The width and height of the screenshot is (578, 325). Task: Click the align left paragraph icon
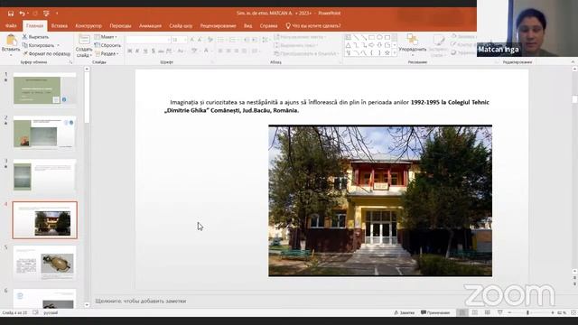(220, 51)
